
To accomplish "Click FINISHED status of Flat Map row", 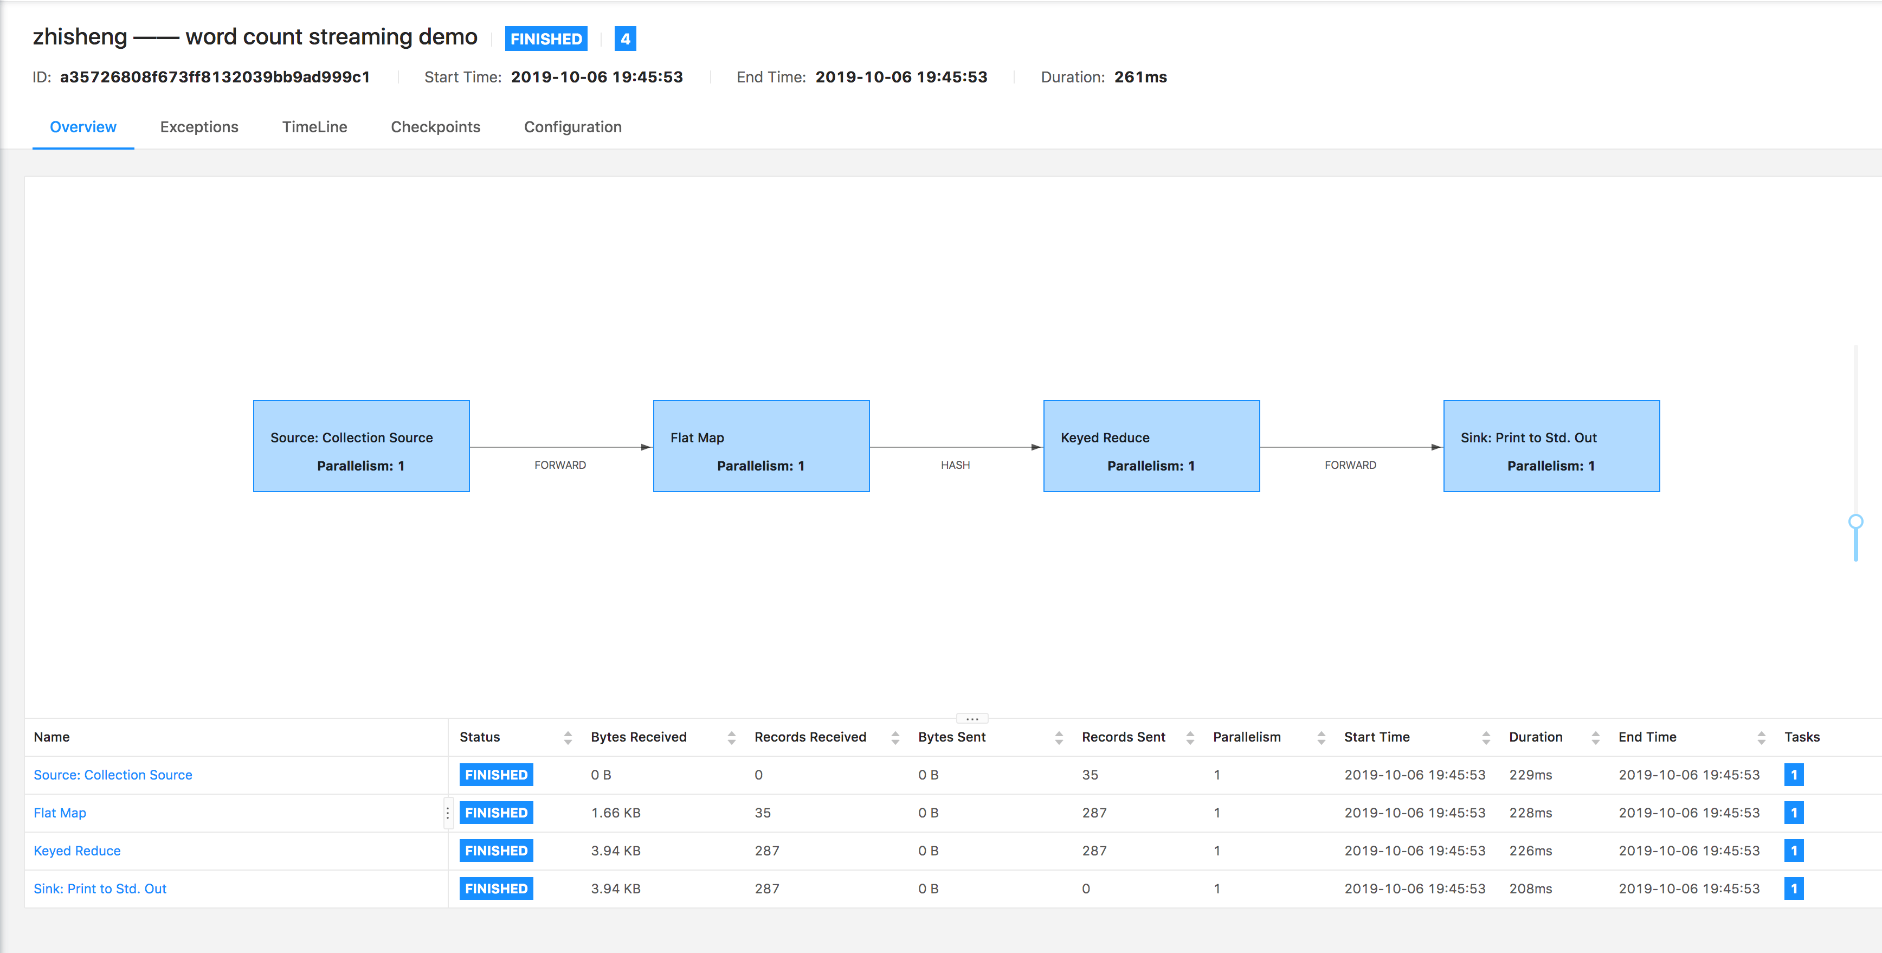I will pos(496,813).
